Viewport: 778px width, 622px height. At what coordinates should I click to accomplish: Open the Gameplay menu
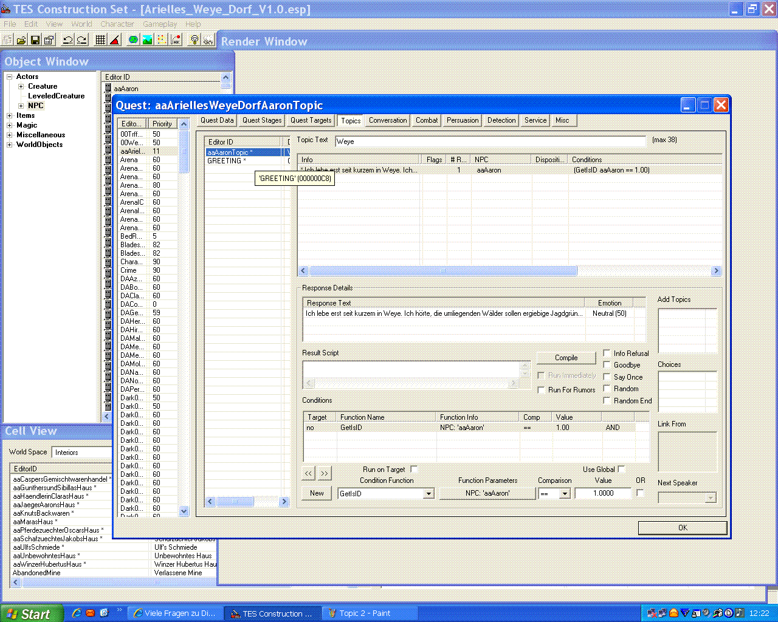160,24
